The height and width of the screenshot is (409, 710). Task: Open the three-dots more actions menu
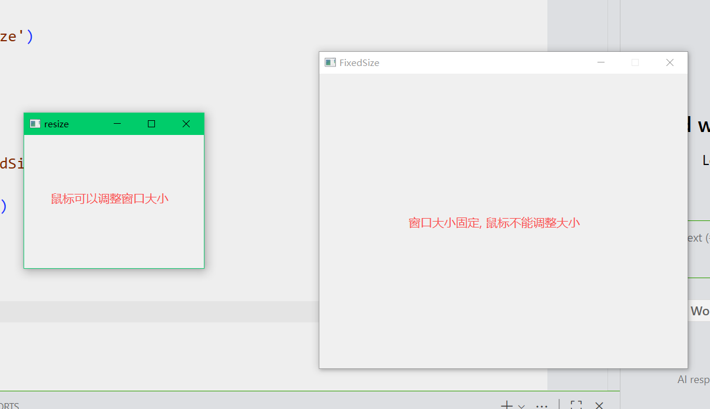542,406
